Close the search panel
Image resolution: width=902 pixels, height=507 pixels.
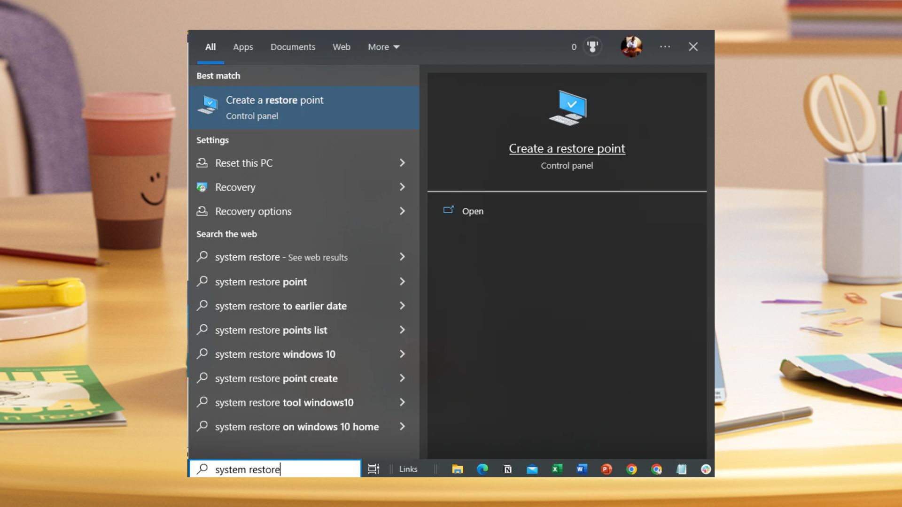coord(693,46)
